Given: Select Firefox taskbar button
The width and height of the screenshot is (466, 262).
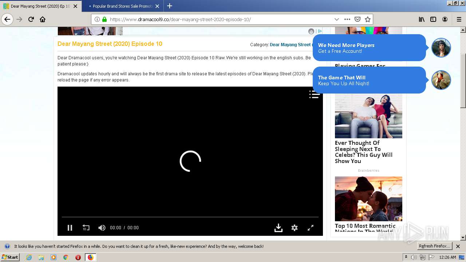Looking at the screenshot, I should pyautogui.click(x=90, y=257).
